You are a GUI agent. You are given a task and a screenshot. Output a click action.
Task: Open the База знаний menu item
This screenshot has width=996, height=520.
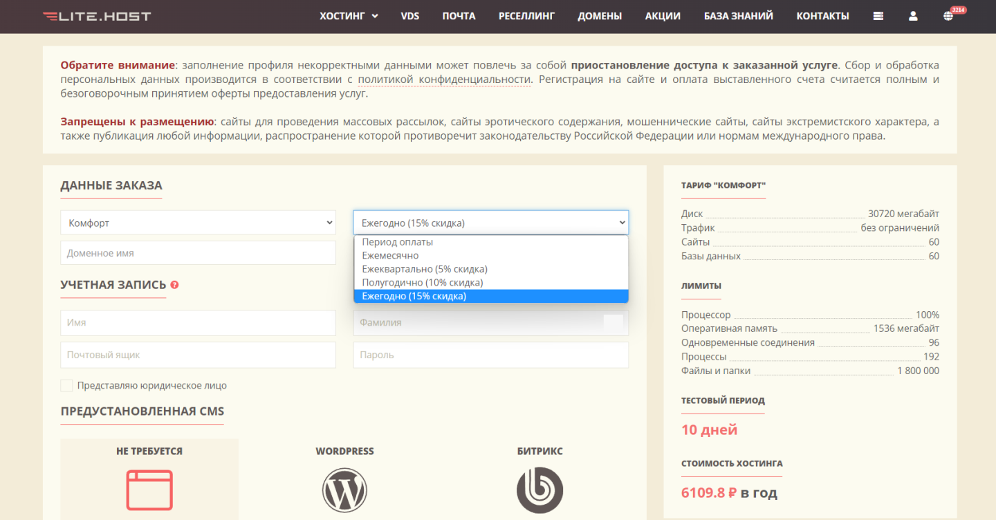click(739, 16)
